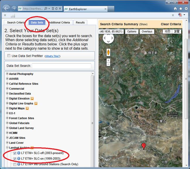Expand the EO-1 category

(7, 113)
